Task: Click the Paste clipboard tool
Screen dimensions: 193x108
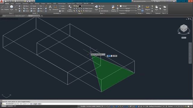Action: (x=156, y=8)
